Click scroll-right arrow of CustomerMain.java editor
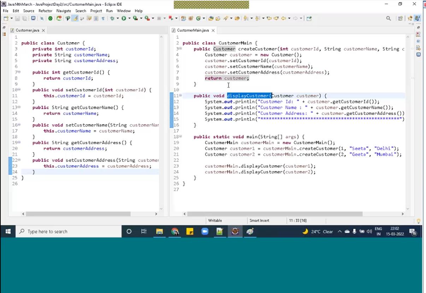This screenshot has width=426, height=293. (402, 214)
